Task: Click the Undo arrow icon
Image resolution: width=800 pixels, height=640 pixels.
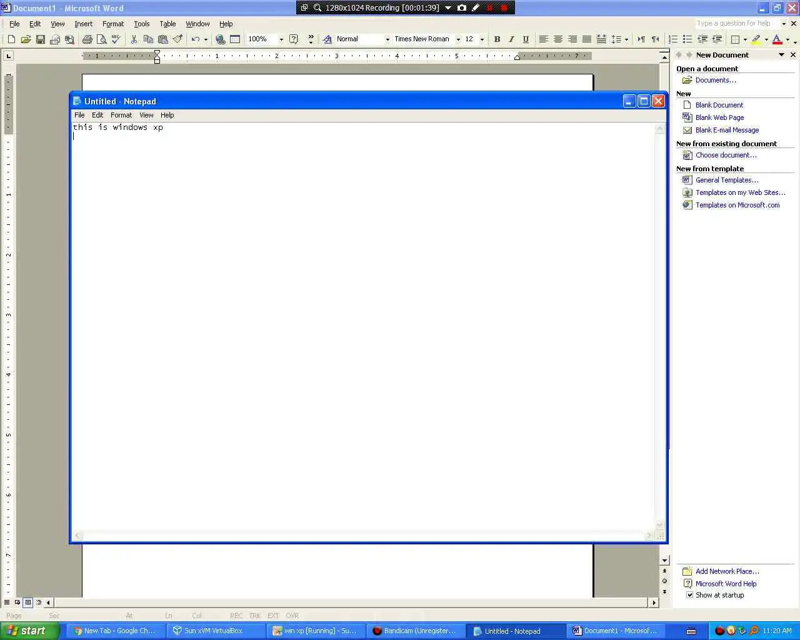Action: click(196, 39)
